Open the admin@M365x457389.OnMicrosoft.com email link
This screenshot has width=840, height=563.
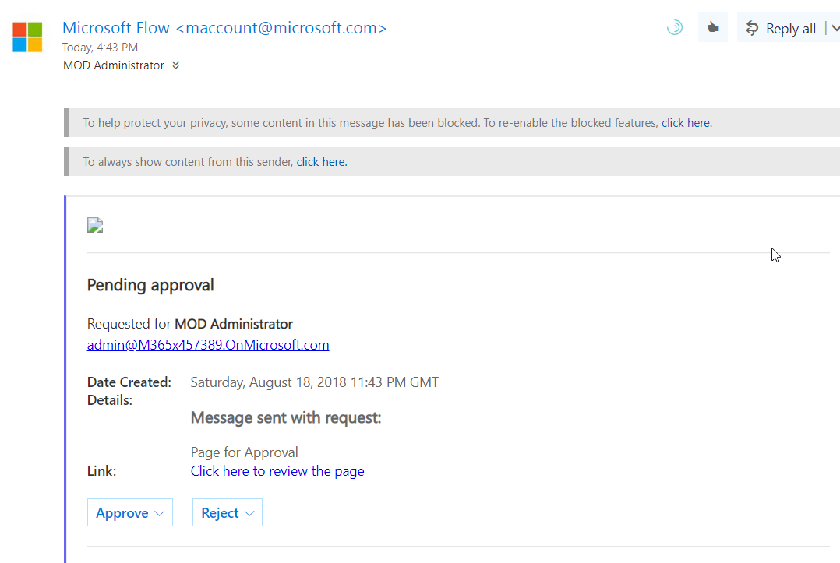[x=208, y=345]
